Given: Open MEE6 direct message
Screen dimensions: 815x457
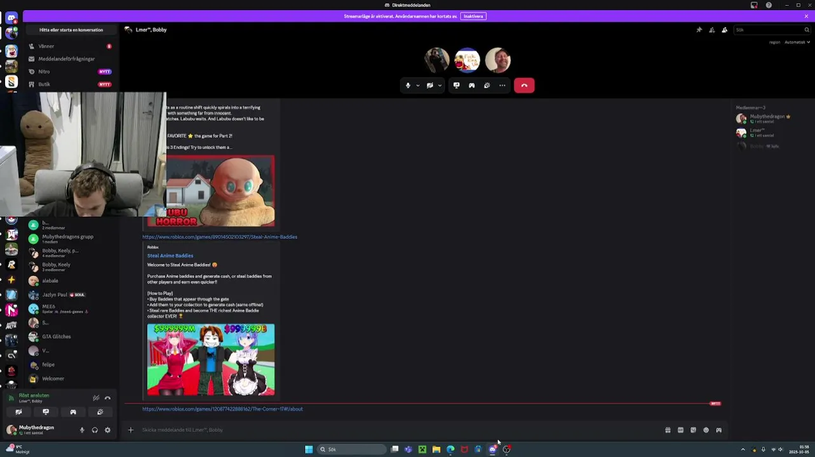Looking at the screenshot, I should pos(71,308).
